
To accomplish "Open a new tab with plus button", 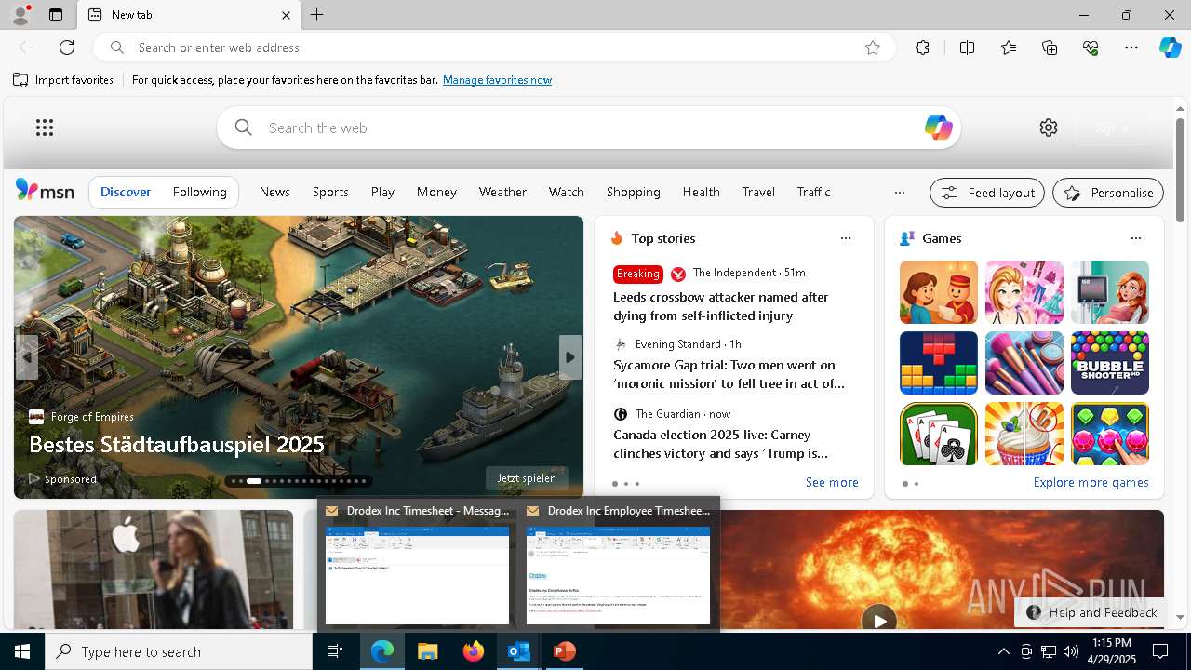I will (x=317, y=15).
